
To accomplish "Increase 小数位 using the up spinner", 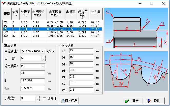I will [x=37, y=97].
